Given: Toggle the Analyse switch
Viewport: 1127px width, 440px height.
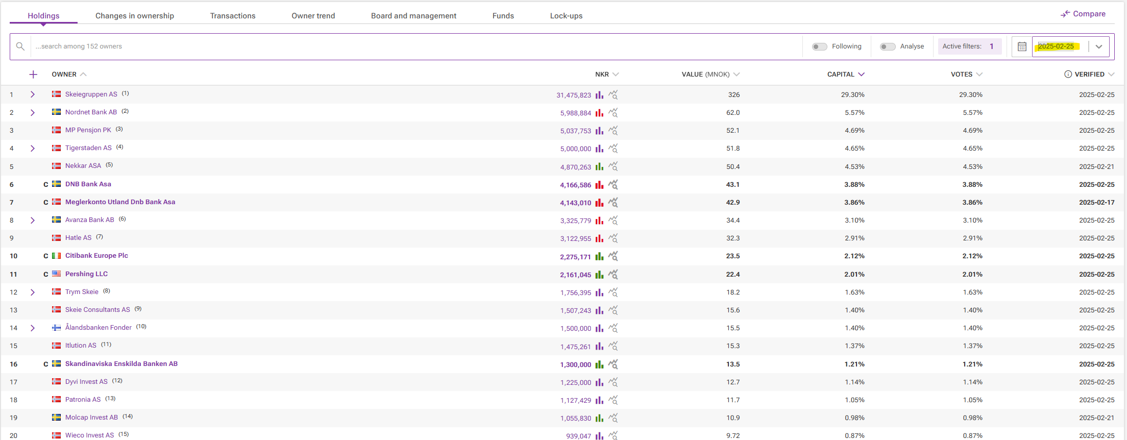Looking at the screenshot, I should (888, 46).
